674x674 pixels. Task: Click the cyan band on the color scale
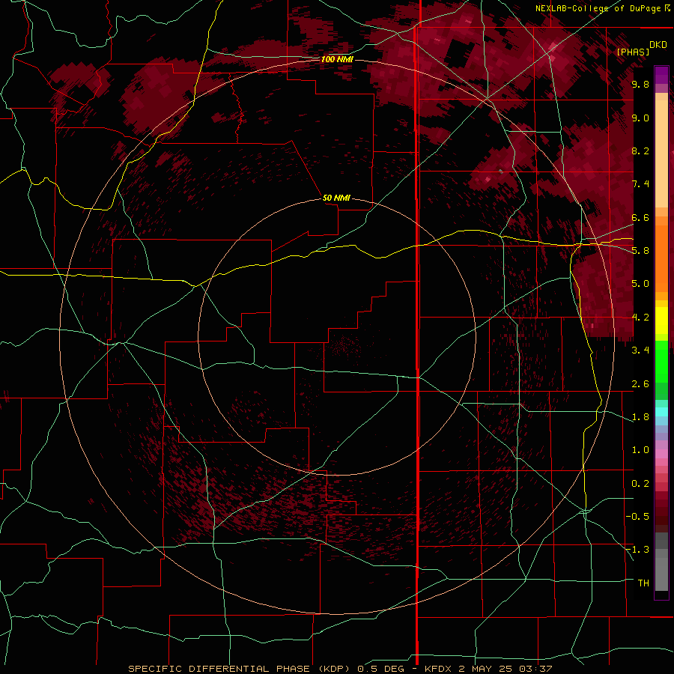click(x=661, y=412)
